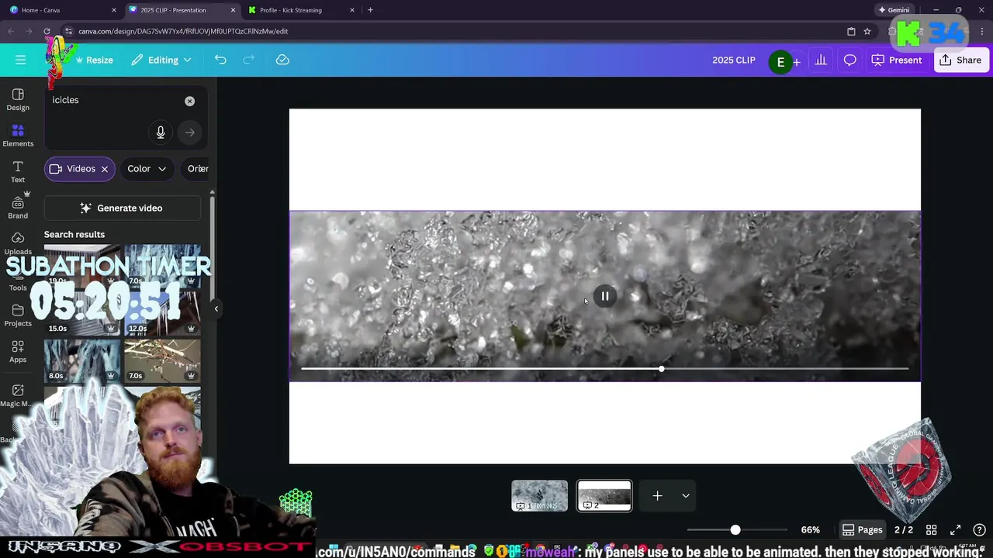Expand the Color filter dropdown
This screenshot has width=993, height=558.
pos(146,168)
